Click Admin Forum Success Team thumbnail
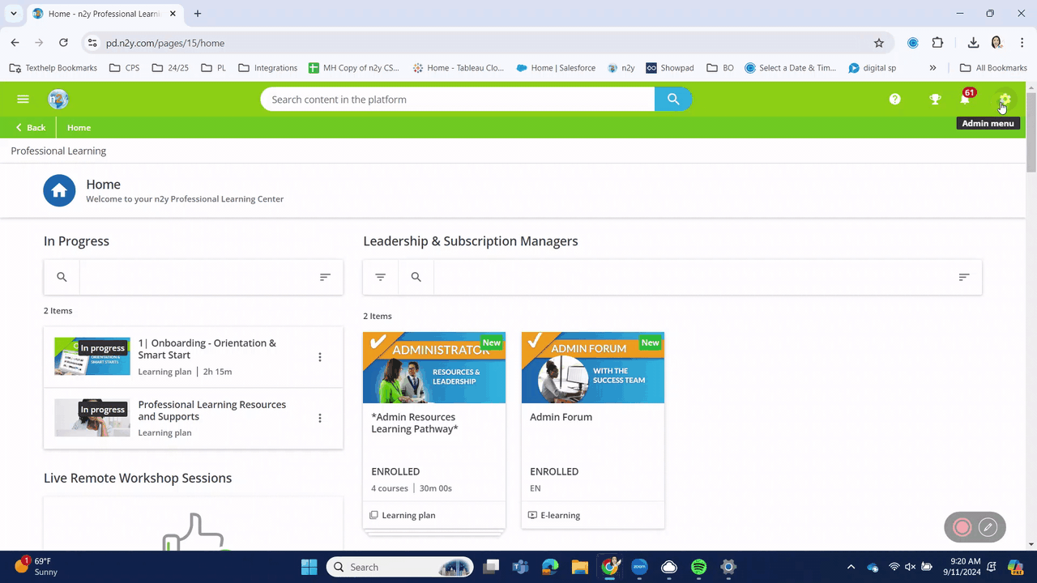The height and width of the screenshot is (583, 1037). (593, 368)
